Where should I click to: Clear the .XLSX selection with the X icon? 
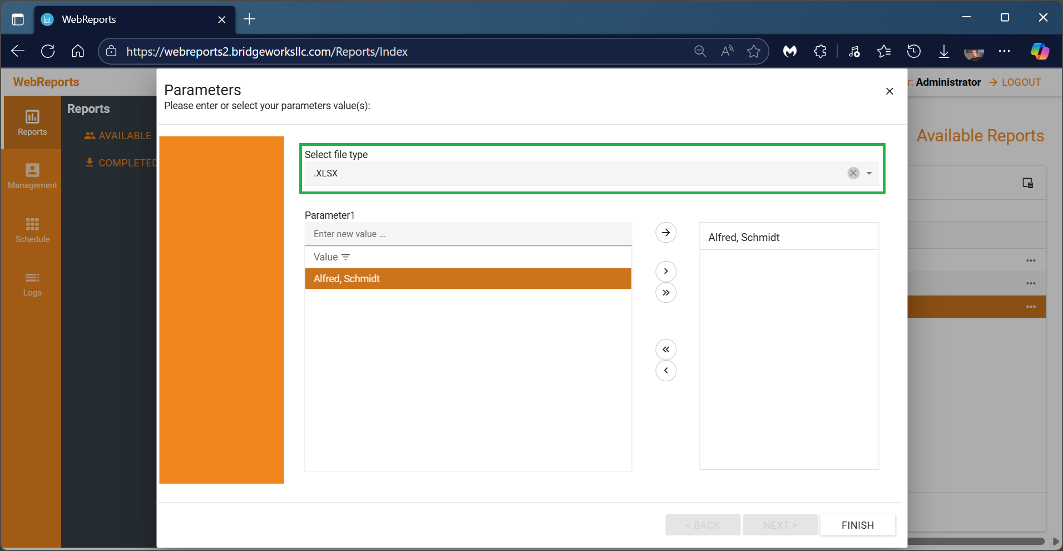click(853, 173)
